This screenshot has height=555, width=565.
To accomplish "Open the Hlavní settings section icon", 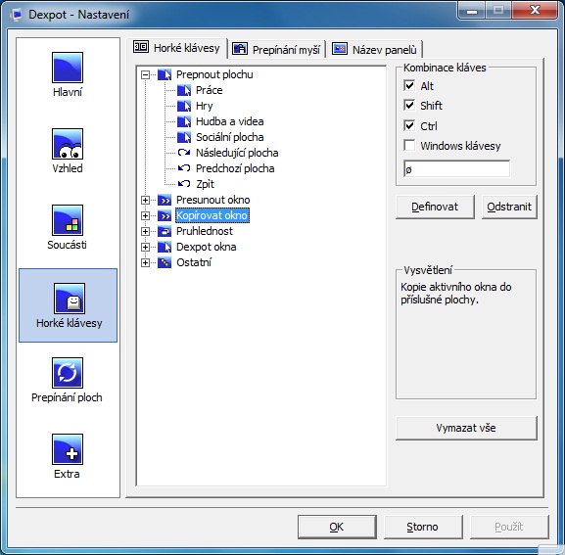I will click(x=68, y=68).
